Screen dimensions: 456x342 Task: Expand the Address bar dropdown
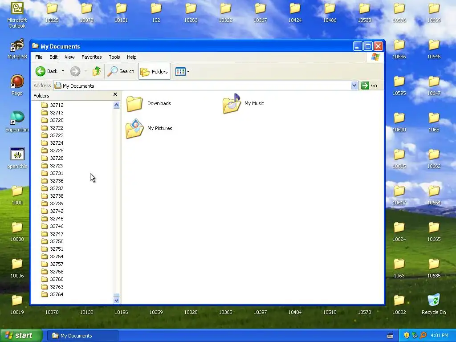coord(354,85)
